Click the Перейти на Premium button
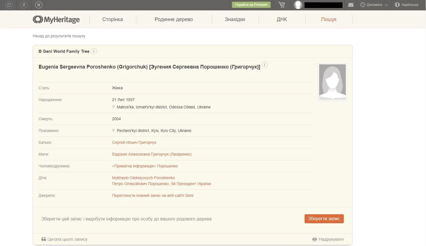The width and height of the screenshot is (426, 246). pyautogui.click(x=251, y=5)
